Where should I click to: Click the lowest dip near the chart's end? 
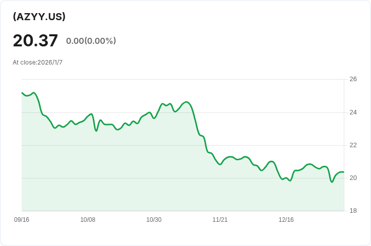332,181
